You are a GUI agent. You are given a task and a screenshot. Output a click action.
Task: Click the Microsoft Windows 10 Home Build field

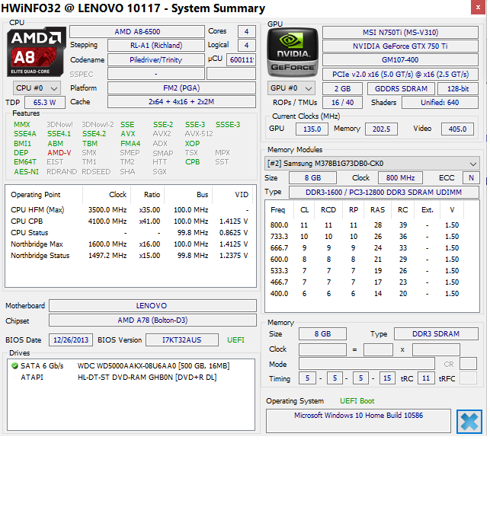tap(358, 421)
